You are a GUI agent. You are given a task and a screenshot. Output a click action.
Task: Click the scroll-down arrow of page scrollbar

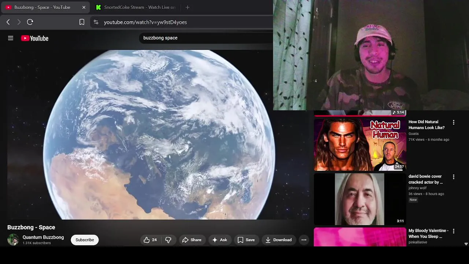tap(466, 244)
